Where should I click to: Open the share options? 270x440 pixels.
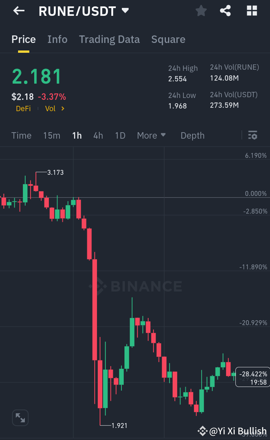pyautogui.click(x=225, y=11)
